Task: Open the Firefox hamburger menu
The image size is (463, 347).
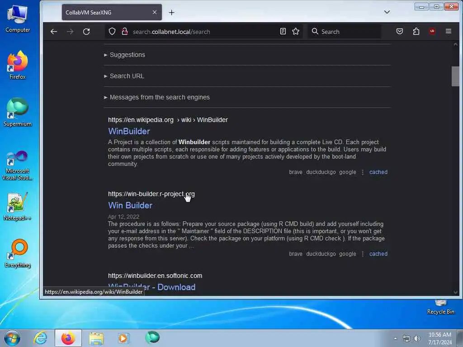Action: [448, 31]
